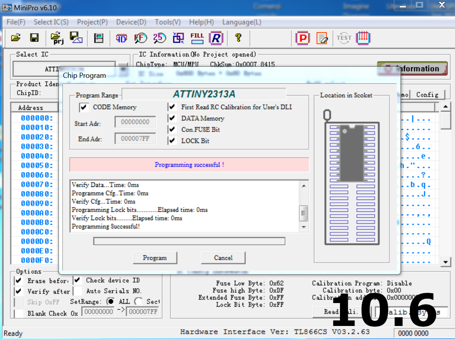455x339 pixels.
Task: Toggle the DATA Memory checkbox
Action: click(x=172, y=118)
